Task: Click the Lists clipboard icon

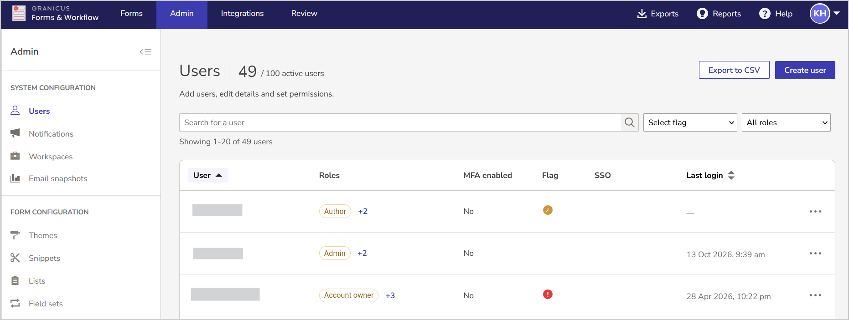Action: click(x=15, y=280)
